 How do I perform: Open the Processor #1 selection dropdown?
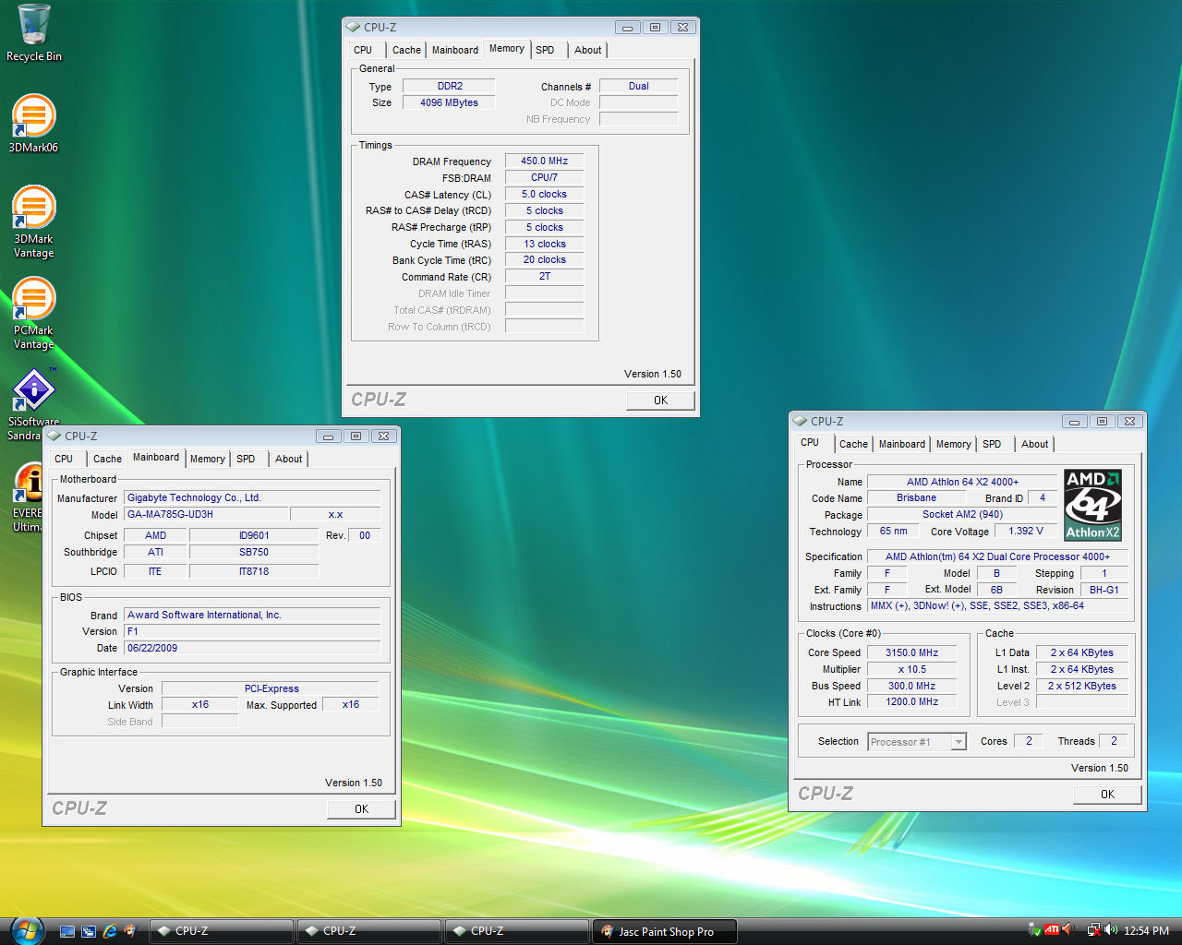(x=917, y=742)
